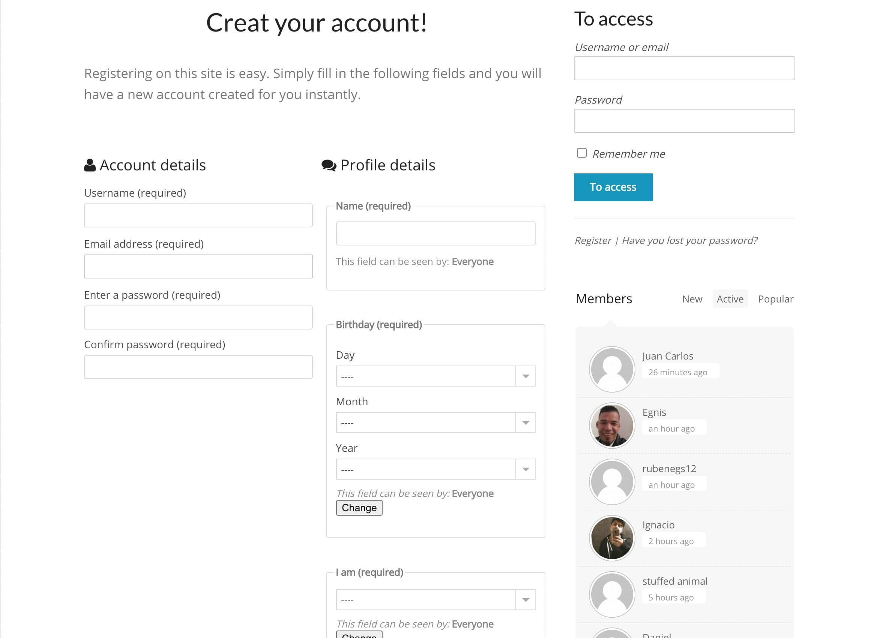Click rubenegs12's placeholder avatar
The width and height of the screenshot is (877, 638).
(x=612, y=482)
